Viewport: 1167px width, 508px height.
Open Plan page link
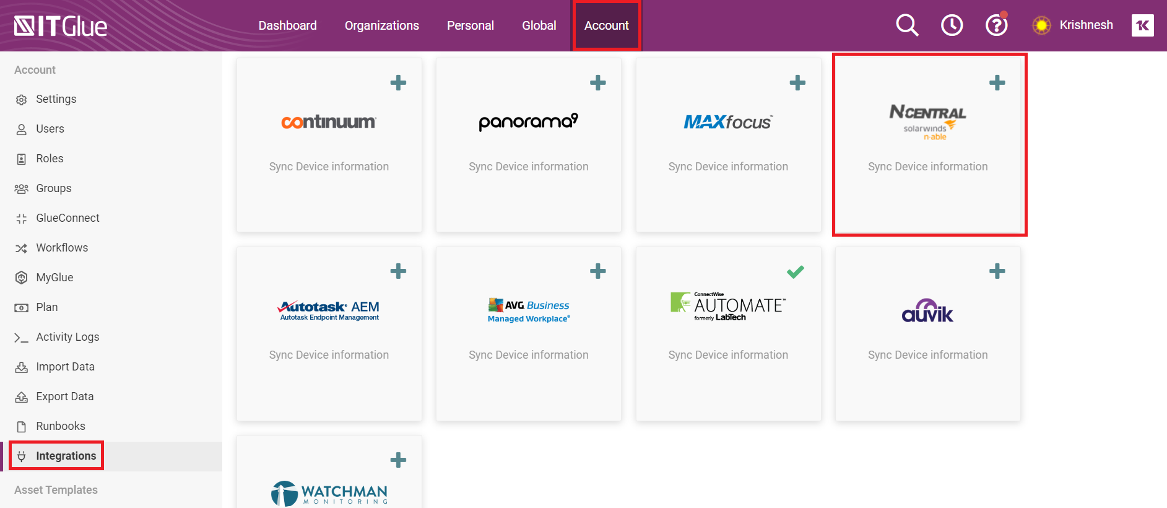click(46, 307)
